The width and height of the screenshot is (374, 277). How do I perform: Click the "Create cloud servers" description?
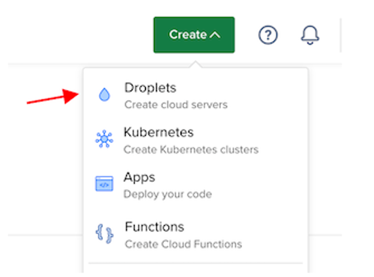(176, 105)
